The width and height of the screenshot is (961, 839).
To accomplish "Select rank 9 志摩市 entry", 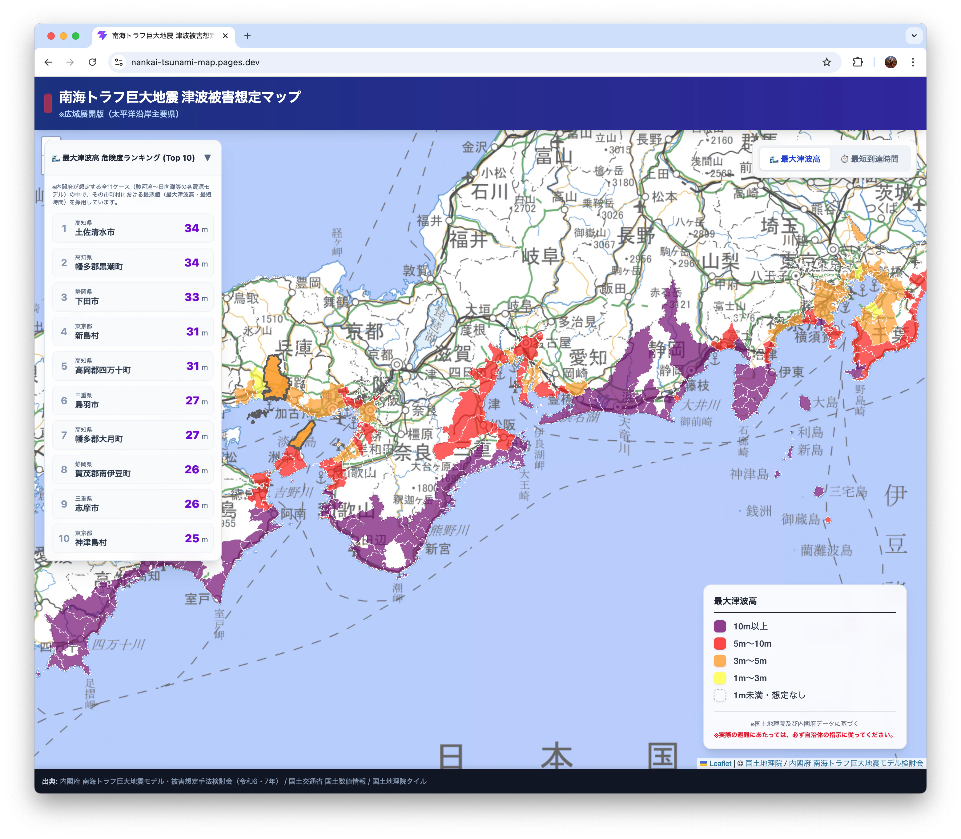I will (133, 504).
